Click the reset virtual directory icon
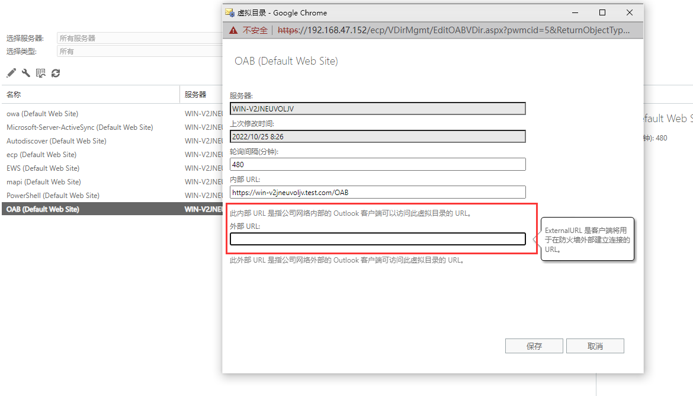The width and height of the screenshot is (693, 396). click(41, 73)
